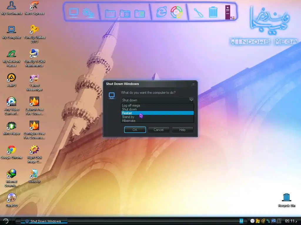Viewport: 301px width, 225px height.
Task: Expand the shutdown action dropdown arrow
Action: 191,100
